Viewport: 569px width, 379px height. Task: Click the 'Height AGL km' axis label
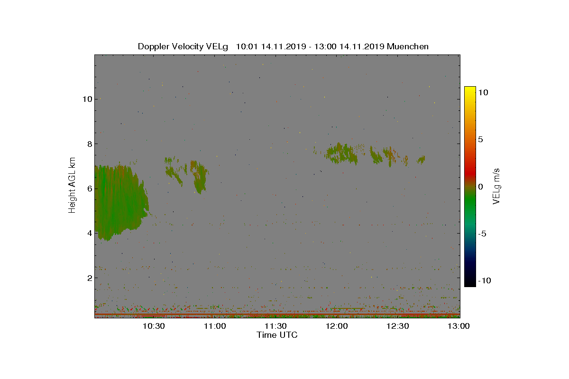click(x=72, y=185)
